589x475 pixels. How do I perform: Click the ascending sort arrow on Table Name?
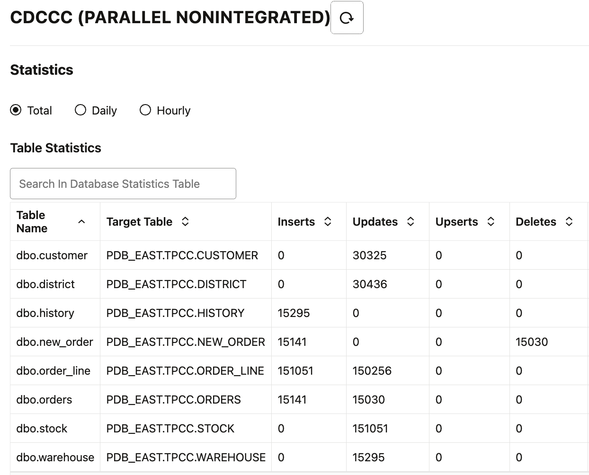click(81, 221)
